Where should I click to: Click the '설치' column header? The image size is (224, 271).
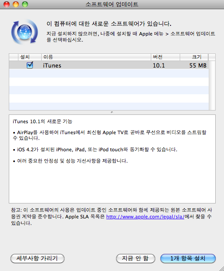pos(30,57)
